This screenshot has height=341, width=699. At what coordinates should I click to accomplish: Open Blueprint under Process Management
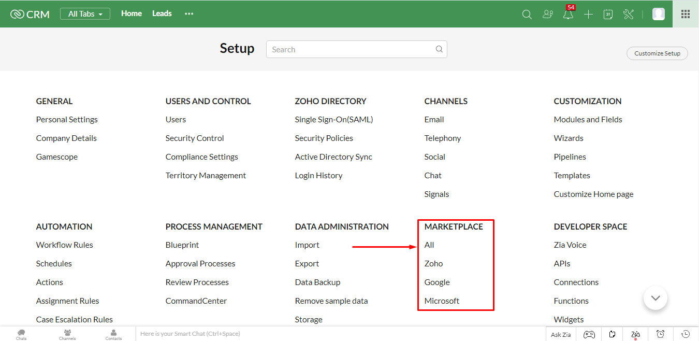[182, 245]
